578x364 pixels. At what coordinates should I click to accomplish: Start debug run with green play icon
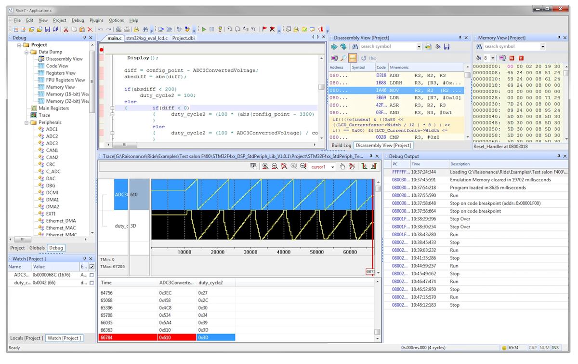coord(204,29)
